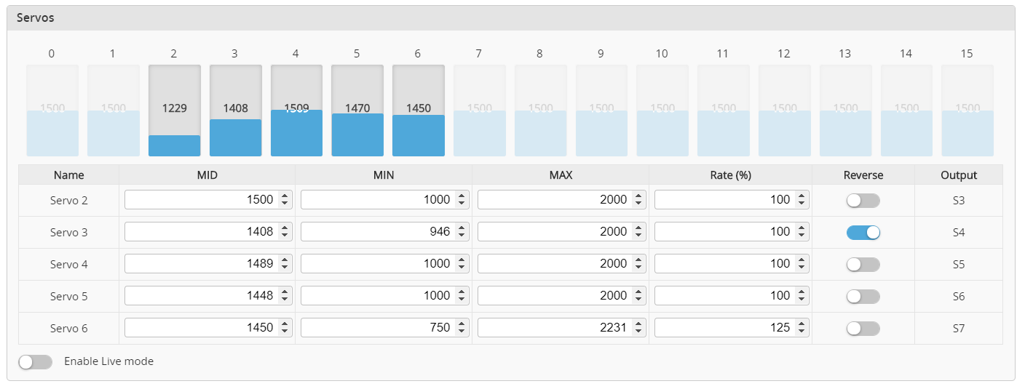1025x389 pixels.
Task: Toggle Enable Live mode switch
Action: coord(35,362)
